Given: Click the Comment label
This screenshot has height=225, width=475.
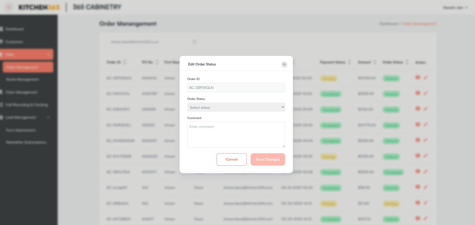Looking at the screenshot, I should point(194,118).
